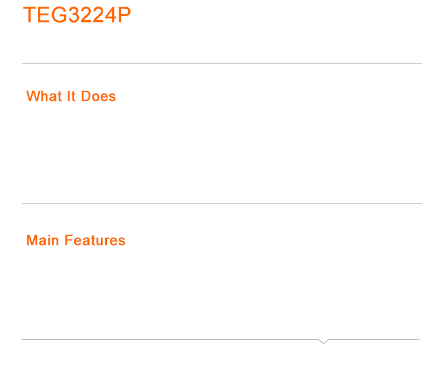Click the TEG3224P product title

[77, 15]
